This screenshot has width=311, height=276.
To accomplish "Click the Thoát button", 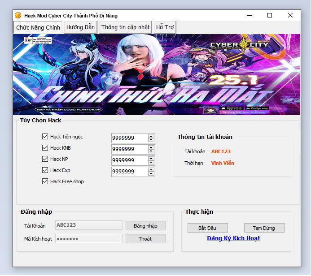I will coord(145,239).
